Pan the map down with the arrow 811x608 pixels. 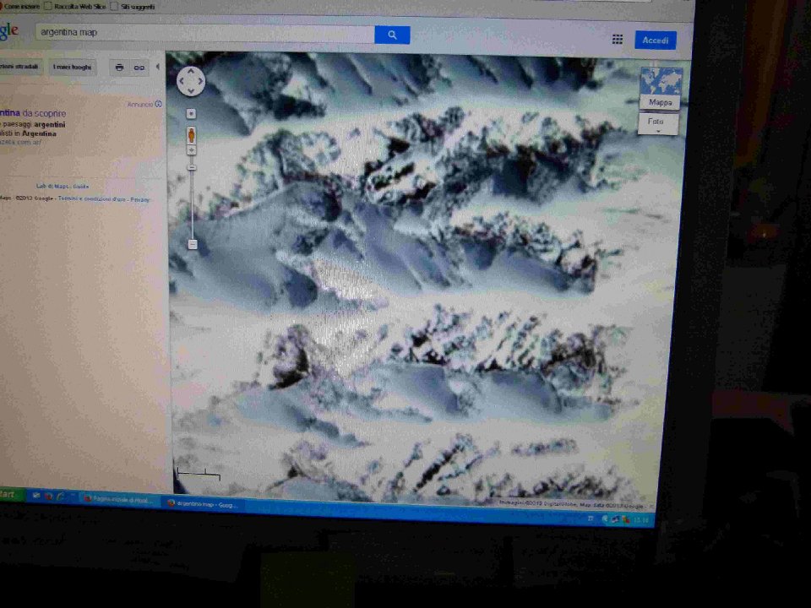191,91
